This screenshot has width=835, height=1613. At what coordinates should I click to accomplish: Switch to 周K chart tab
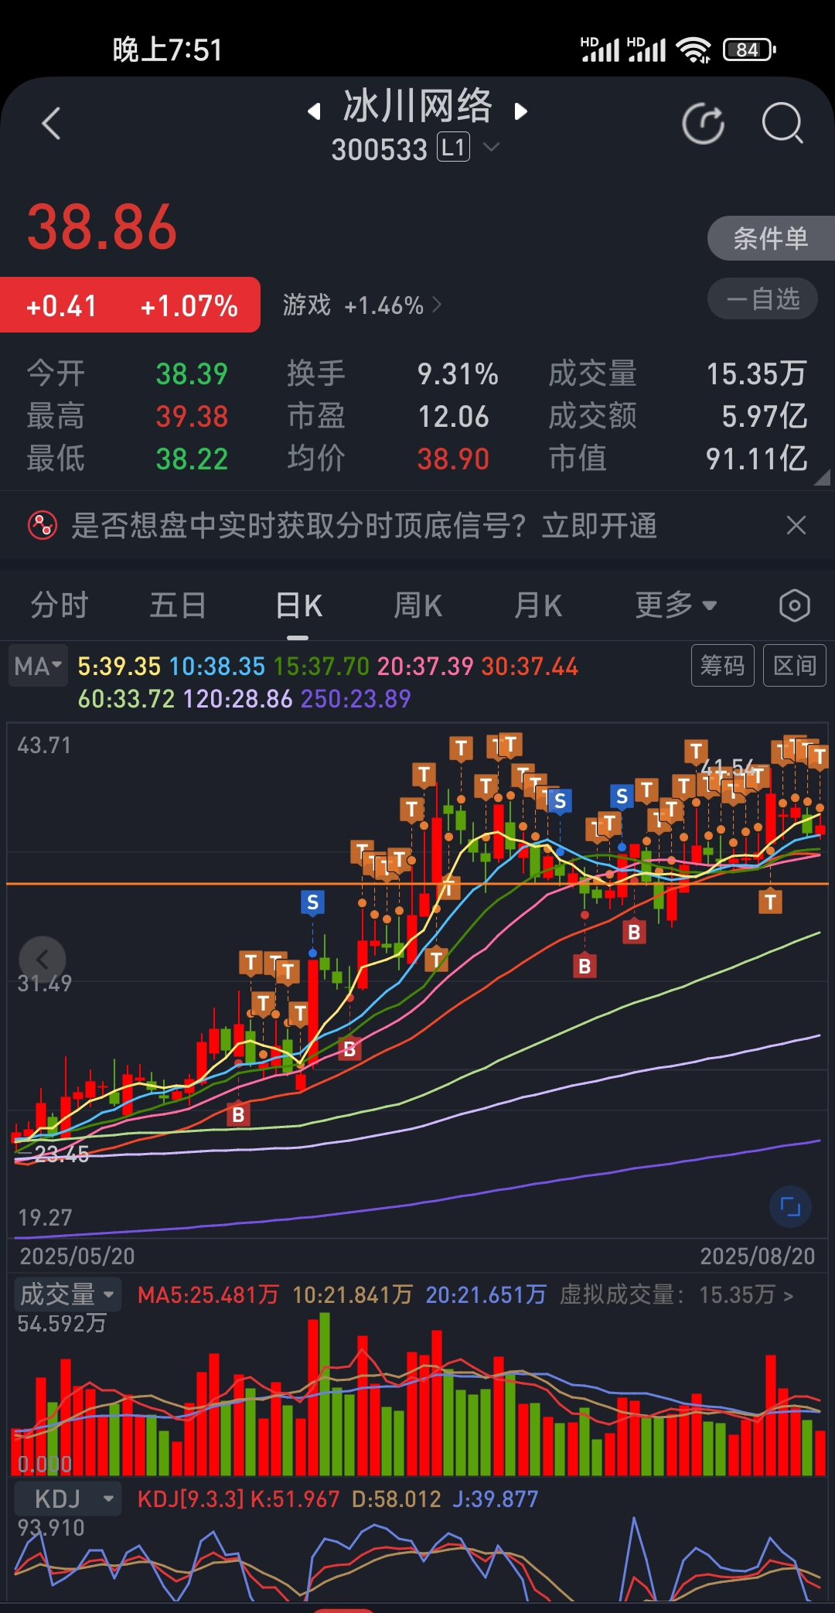418,605
